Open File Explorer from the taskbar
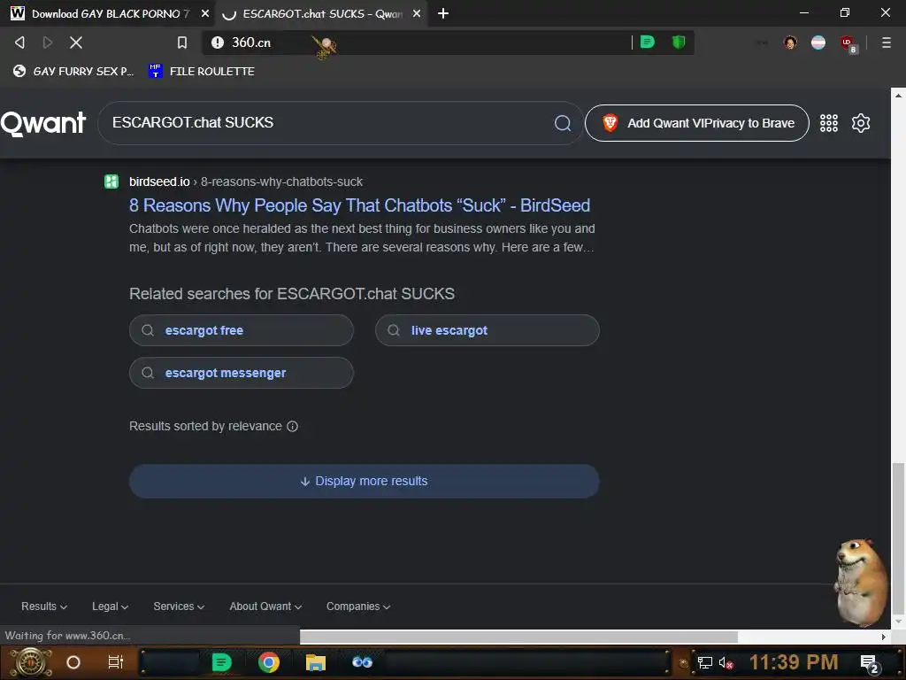Image resolution: width=906 pixels, height=680 pixels. 316,662
